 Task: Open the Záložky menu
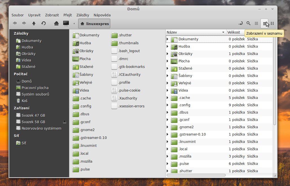point(83,15)
